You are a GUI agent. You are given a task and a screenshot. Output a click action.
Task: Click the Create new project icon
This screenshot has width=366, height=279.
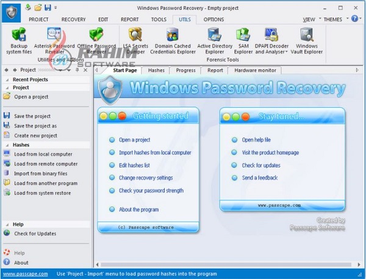tap(7, 135)
